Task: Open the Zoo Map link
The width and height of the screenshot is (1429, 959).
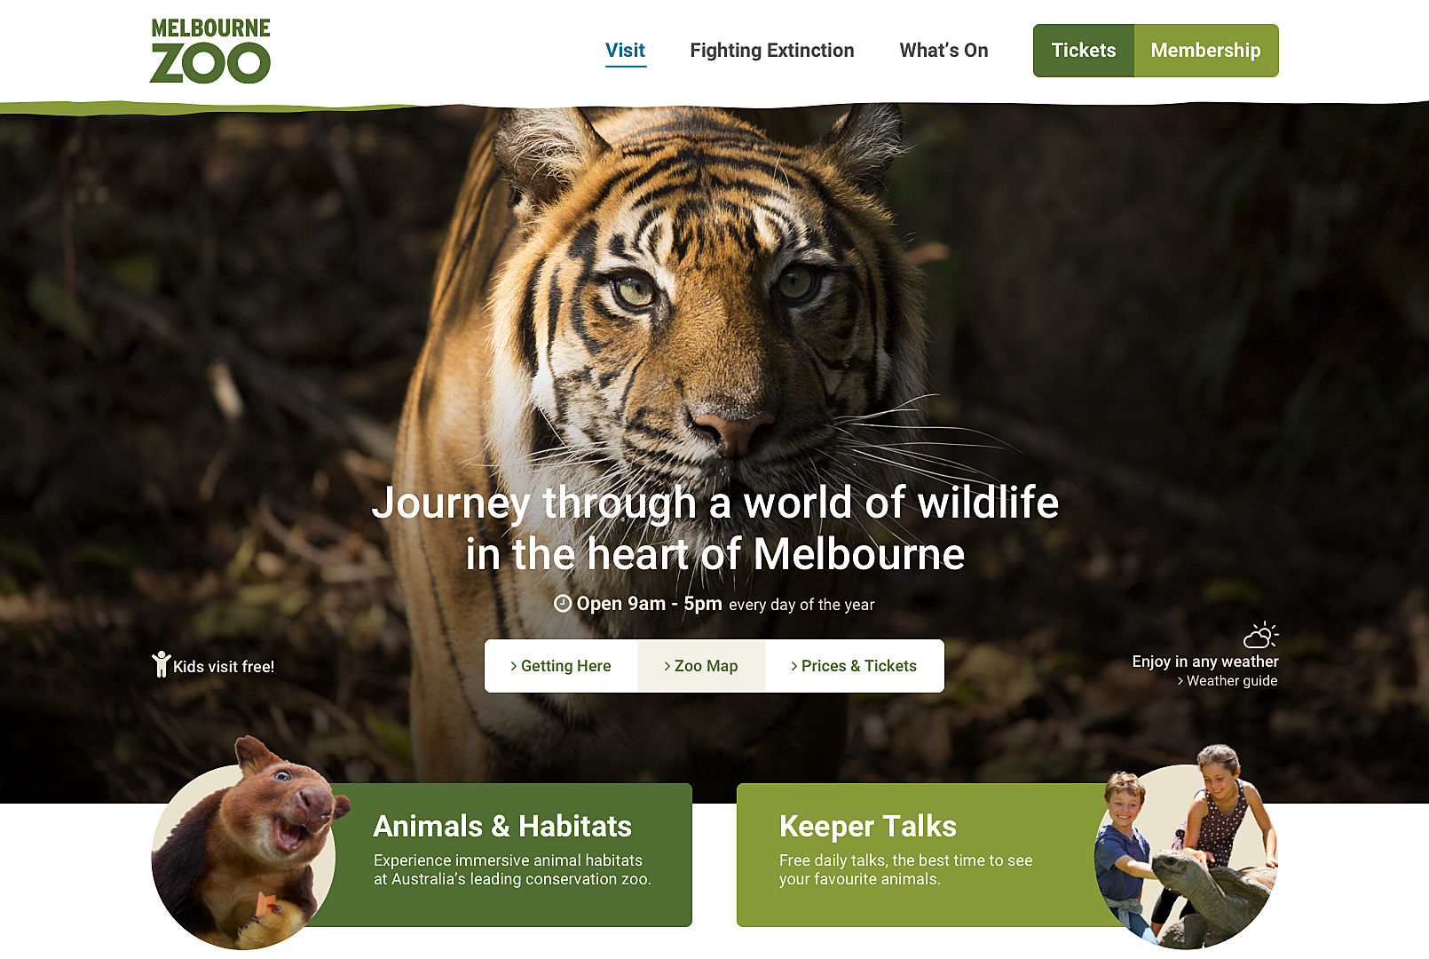Action: click(701, 666)
